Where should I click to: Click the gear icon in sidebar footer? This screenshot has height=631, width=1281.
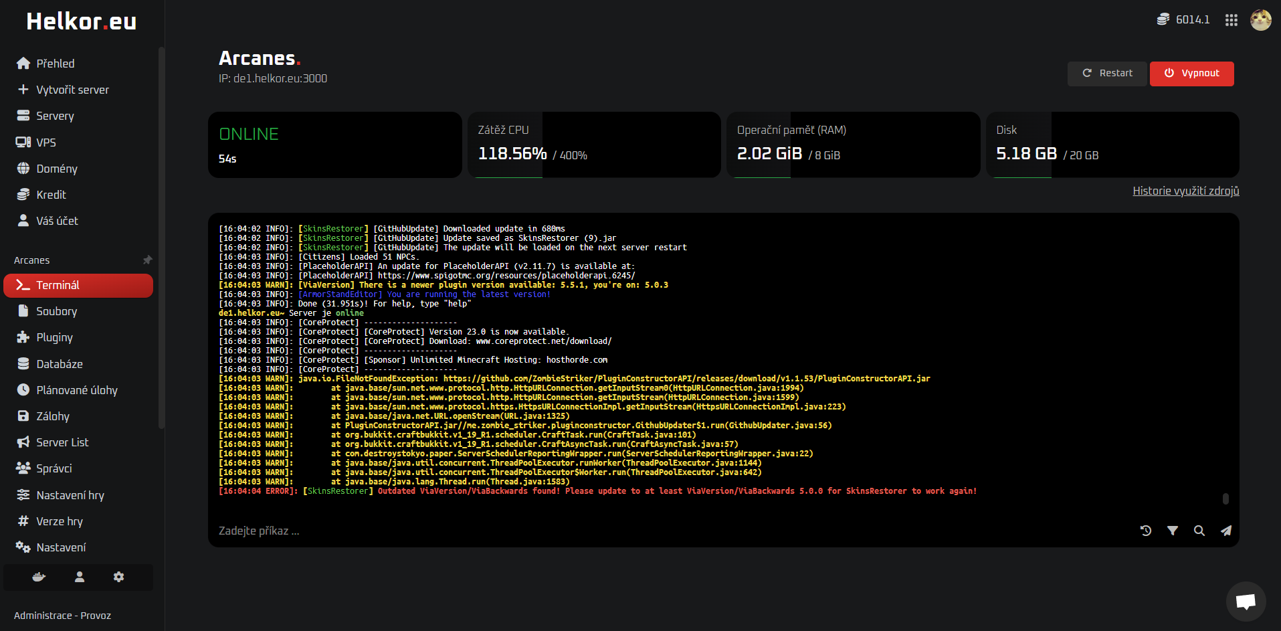(x=118, y=577)
